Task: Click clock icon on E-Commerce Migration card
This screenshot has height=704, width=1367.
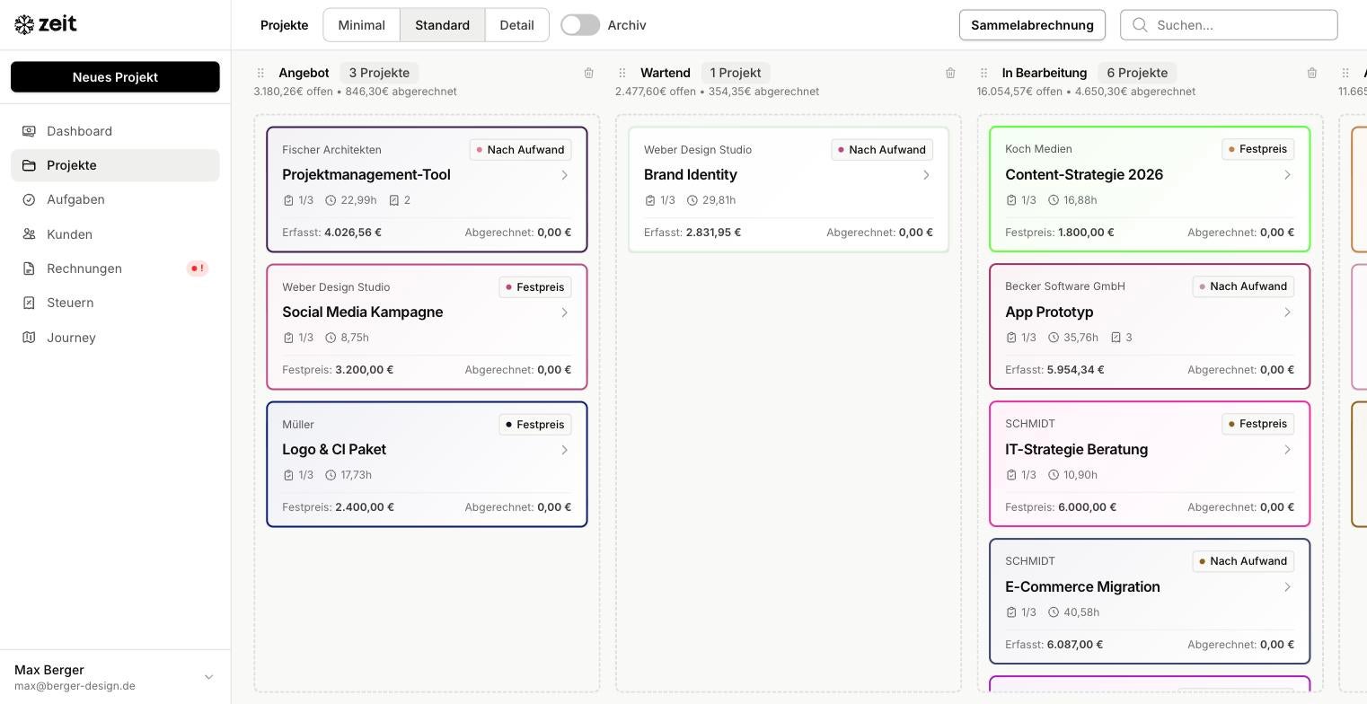Action: coord(1054,612)
